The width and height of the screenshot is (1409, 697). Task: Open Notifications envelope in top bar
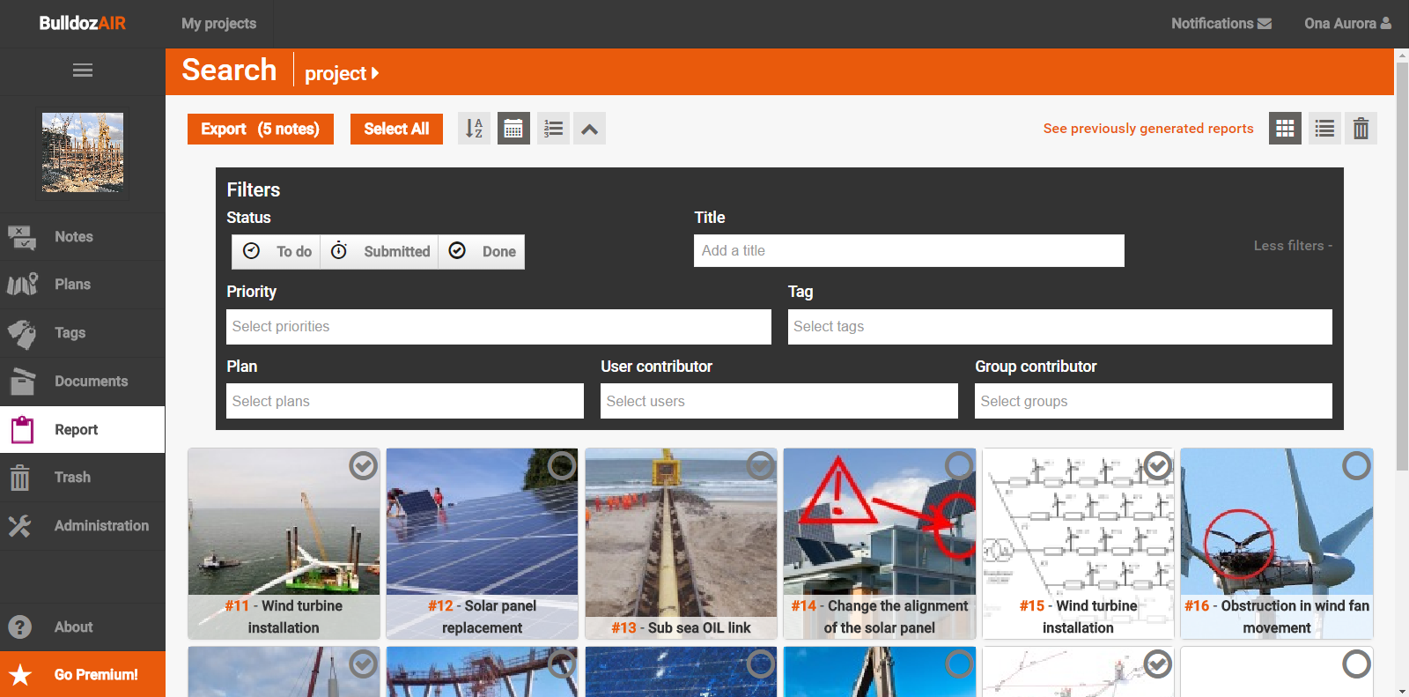pos(1221,24)
